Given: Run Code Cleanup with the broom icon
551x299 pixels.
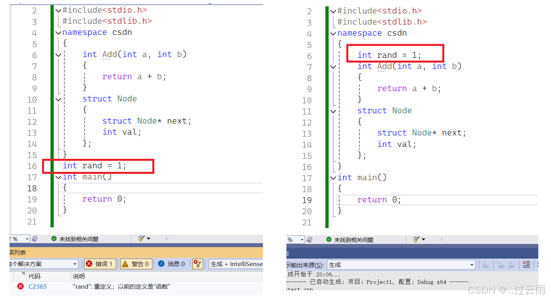Looking at the screenshot, I should coord(141,238).
